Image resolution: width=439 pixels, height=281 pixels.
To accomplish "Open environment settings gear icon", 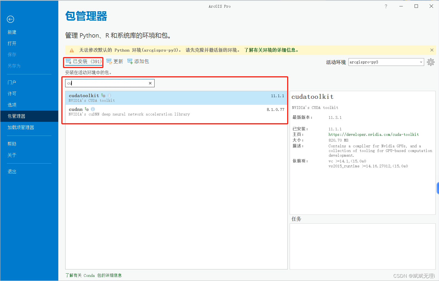I will click(431, 62).
